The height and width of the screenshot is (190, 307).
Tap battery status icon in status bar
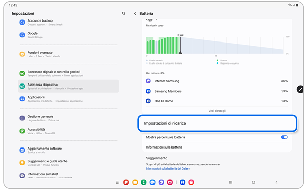[297, 5]
